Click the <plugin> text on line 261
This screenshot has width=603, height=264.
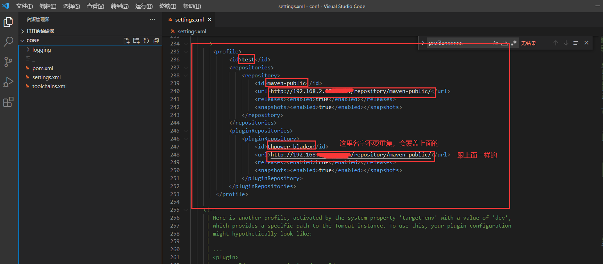click(226, 257)
